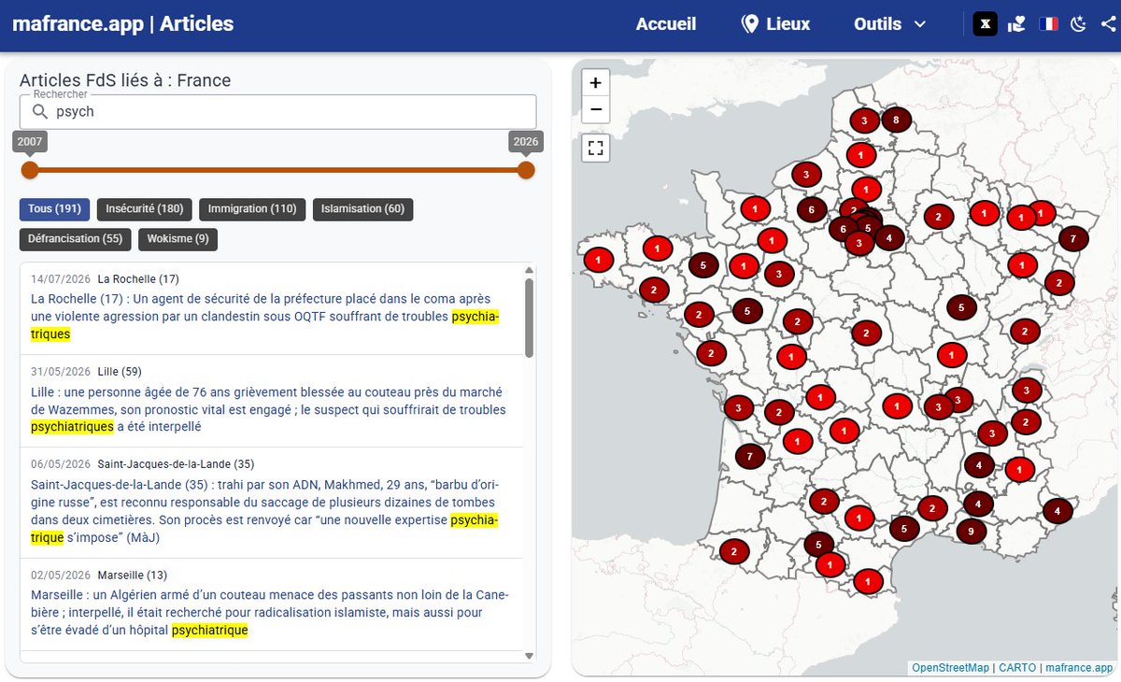Toggle dark mode with moon icon
The width and height of the screenshot is (1121, 682).
click(1079, 24)
